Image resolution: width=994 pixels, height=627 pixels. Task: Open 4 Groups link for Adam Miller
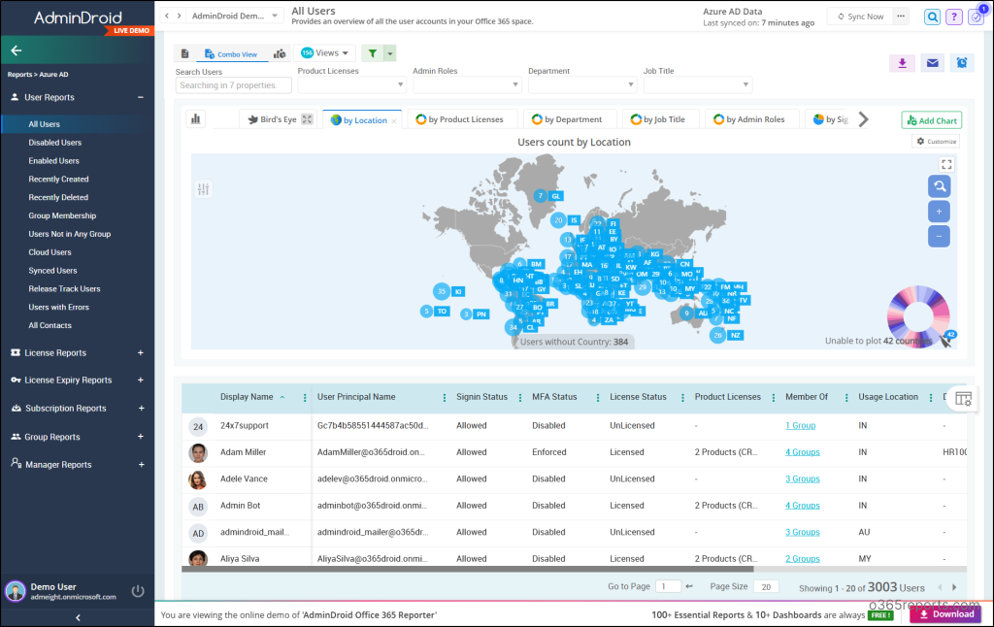coord(803,452)
